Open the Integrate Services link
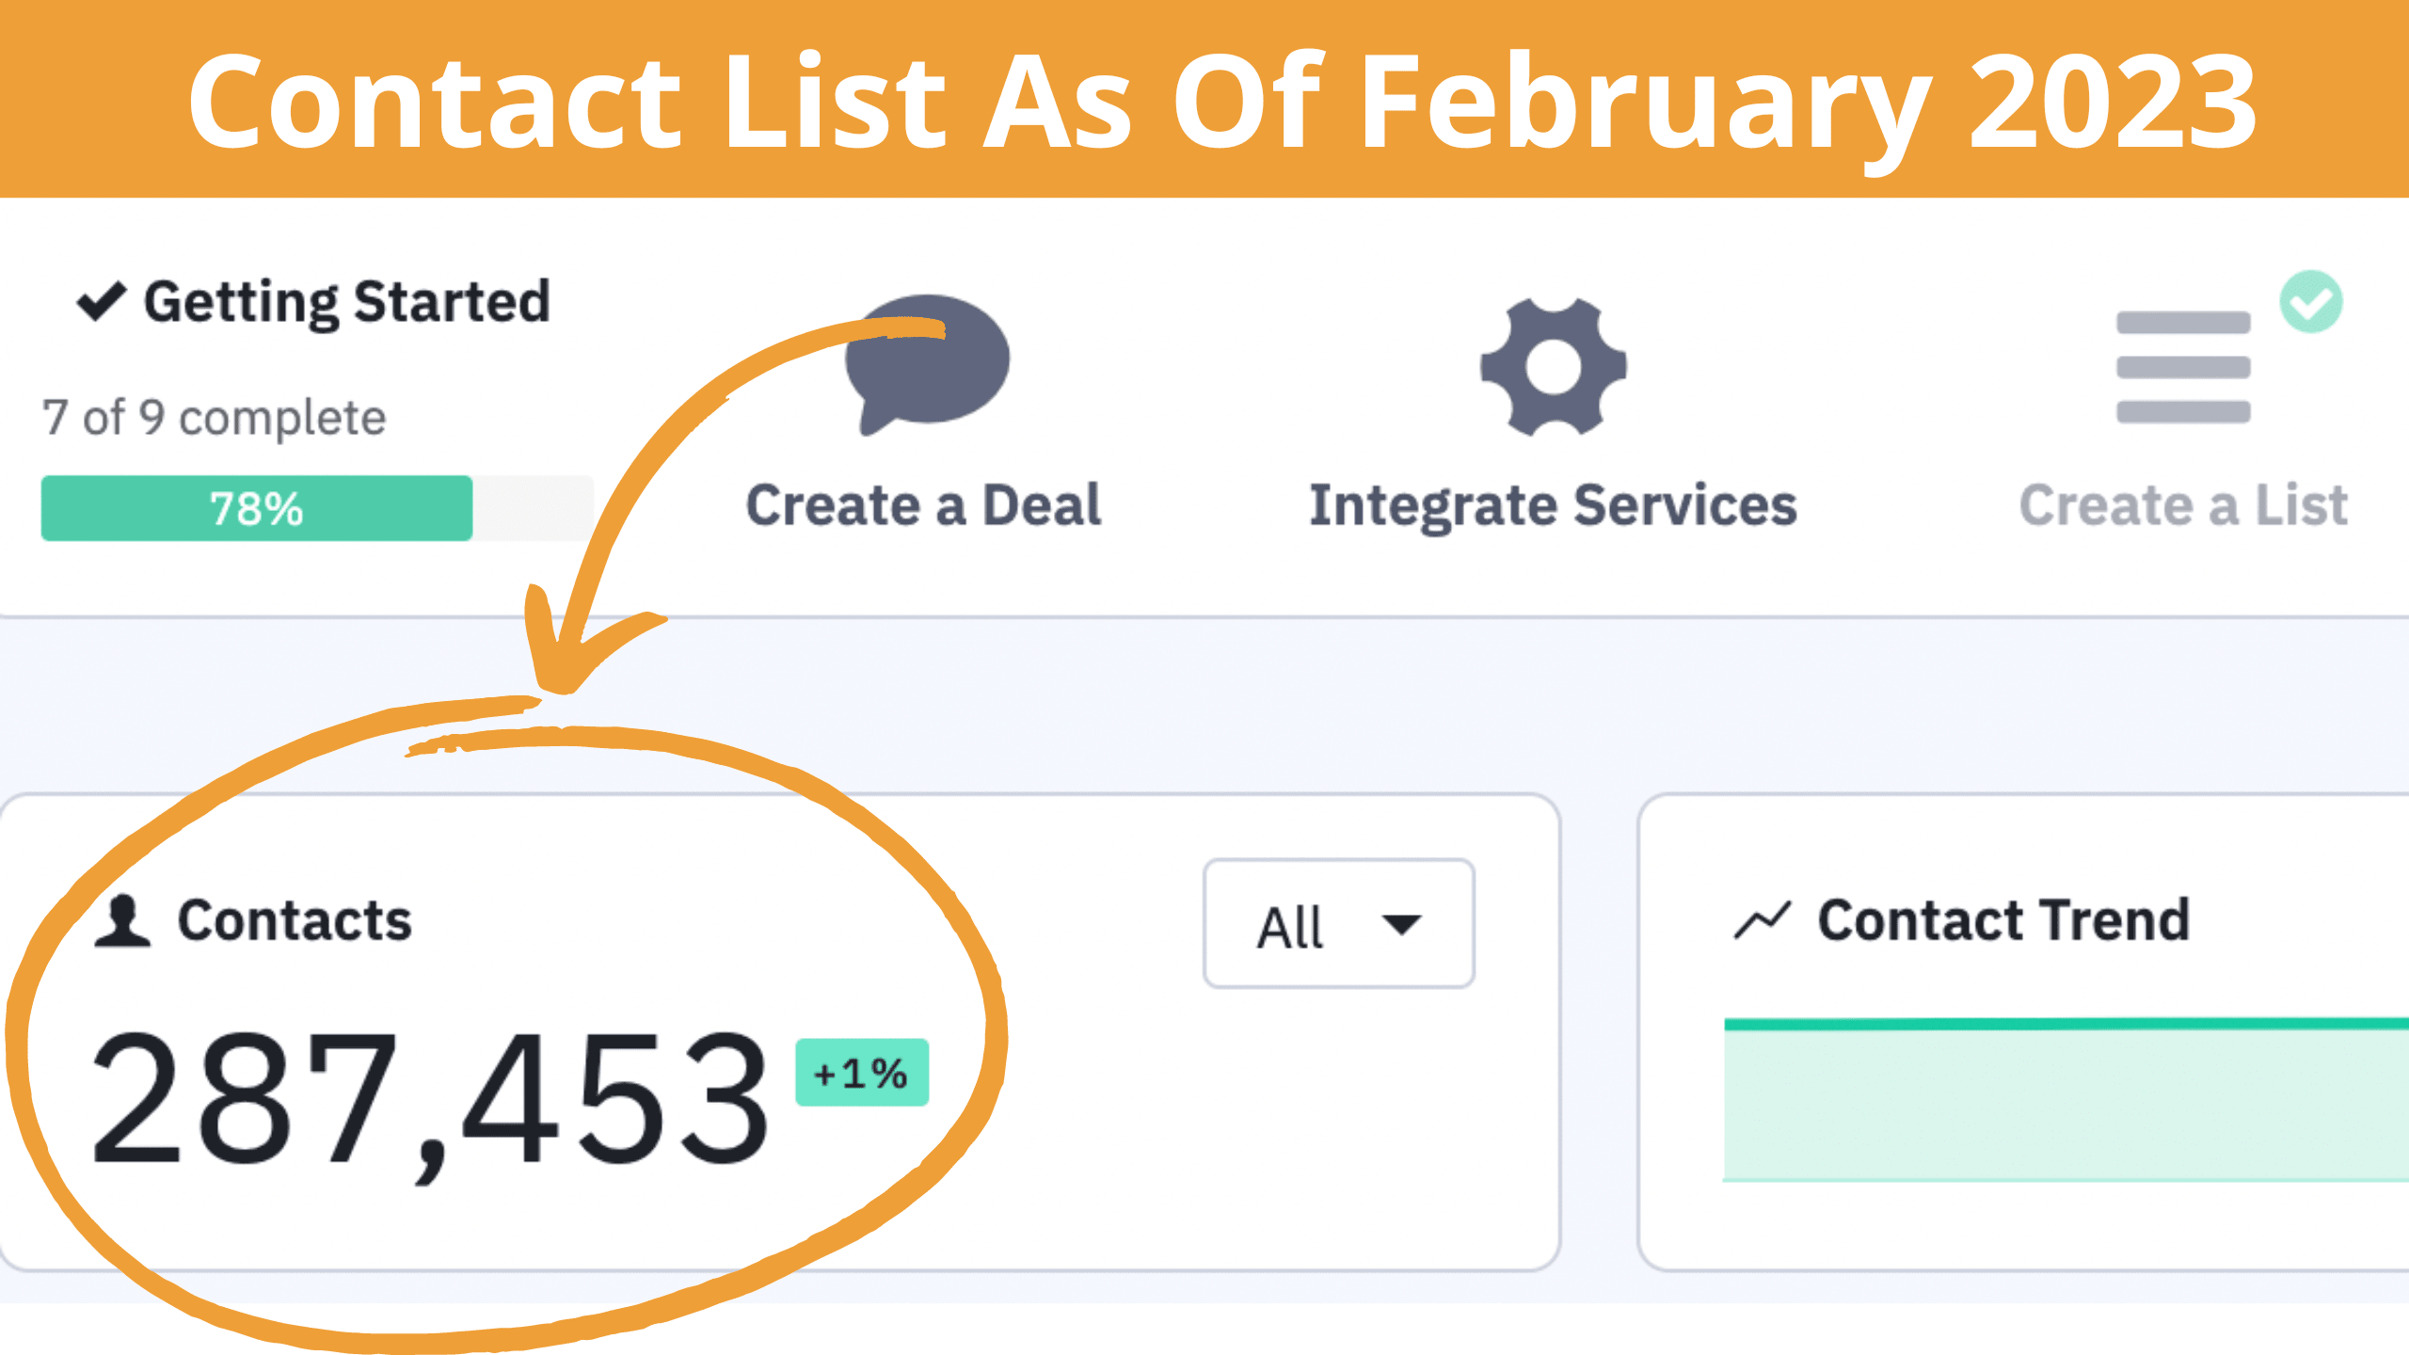The image size is (2409, 1355). [x=1553, y=506]
